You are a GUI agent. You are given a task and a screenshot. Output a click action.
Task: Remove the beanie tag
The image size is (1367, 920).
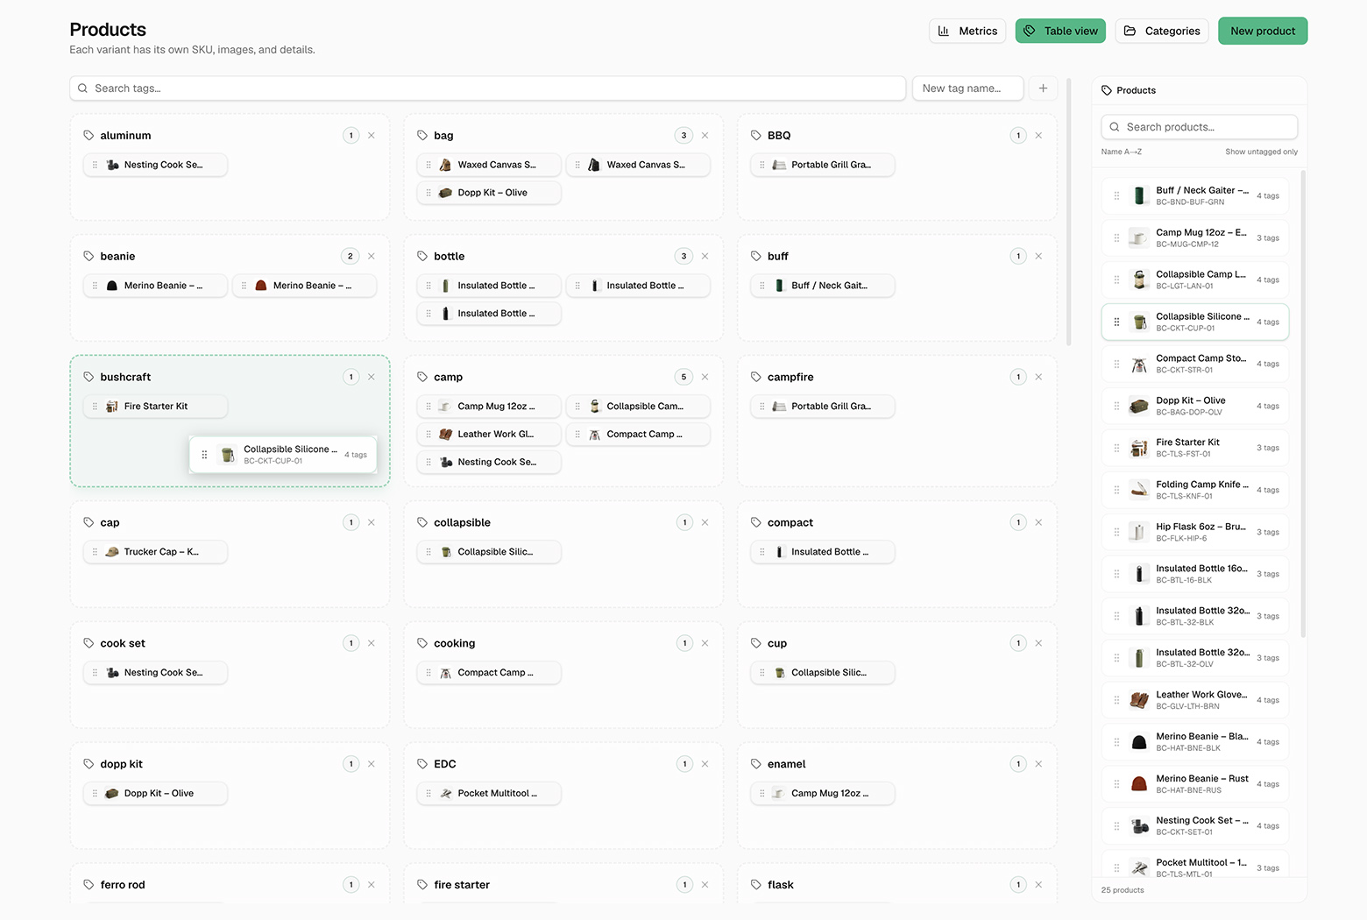(372, 256)
